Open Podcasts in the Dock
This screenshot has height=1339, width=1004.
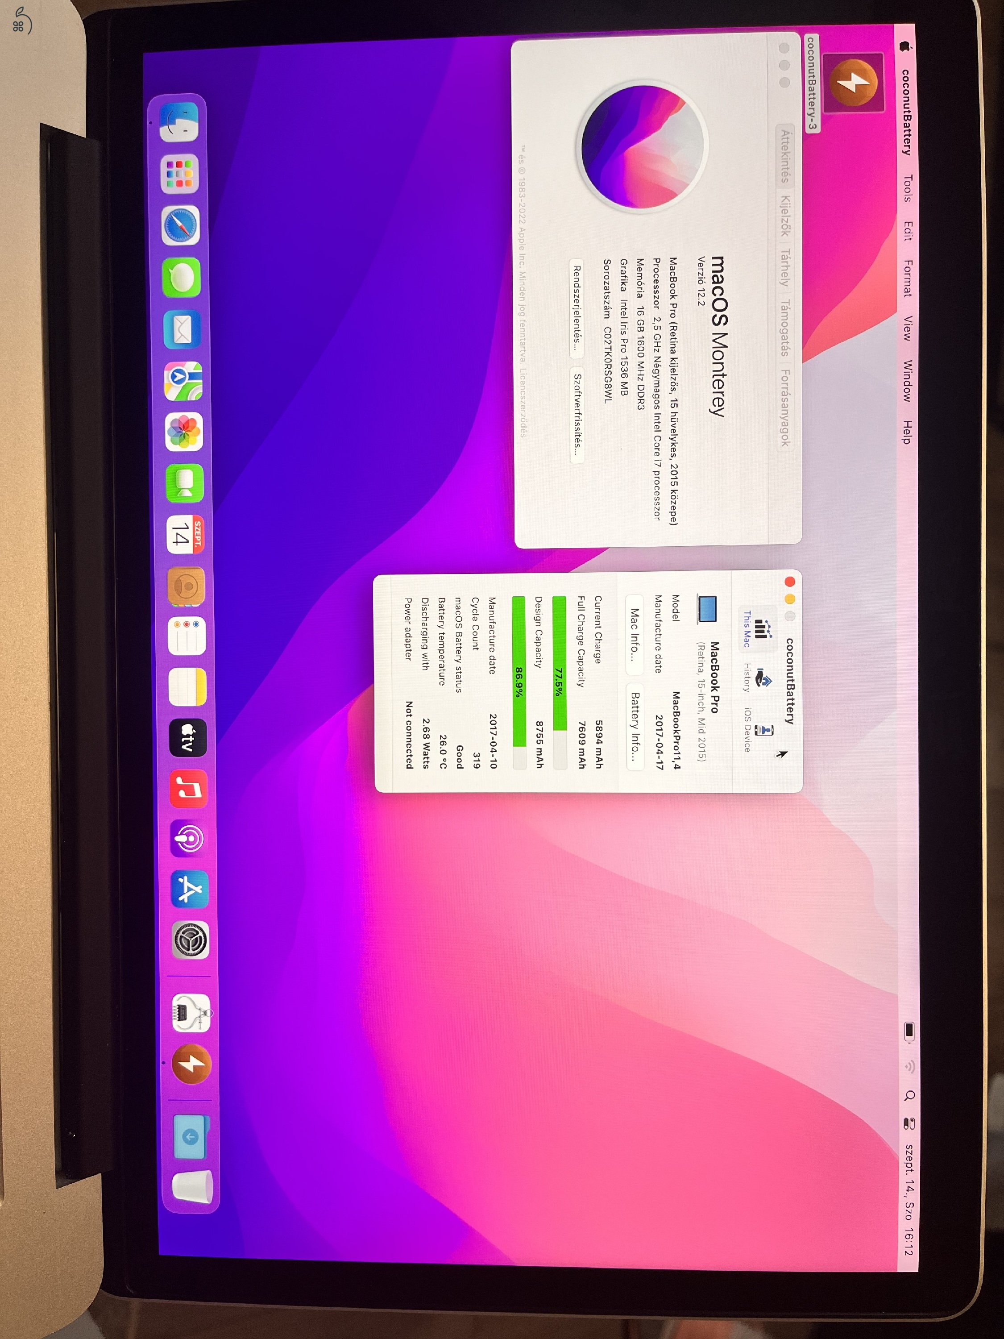coord(190,839)
